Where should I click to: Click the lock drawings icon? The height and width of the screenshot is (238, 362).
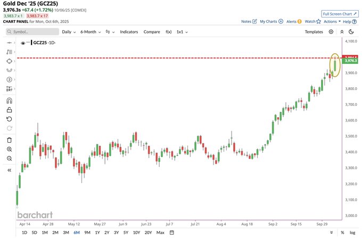pos(9,110)
